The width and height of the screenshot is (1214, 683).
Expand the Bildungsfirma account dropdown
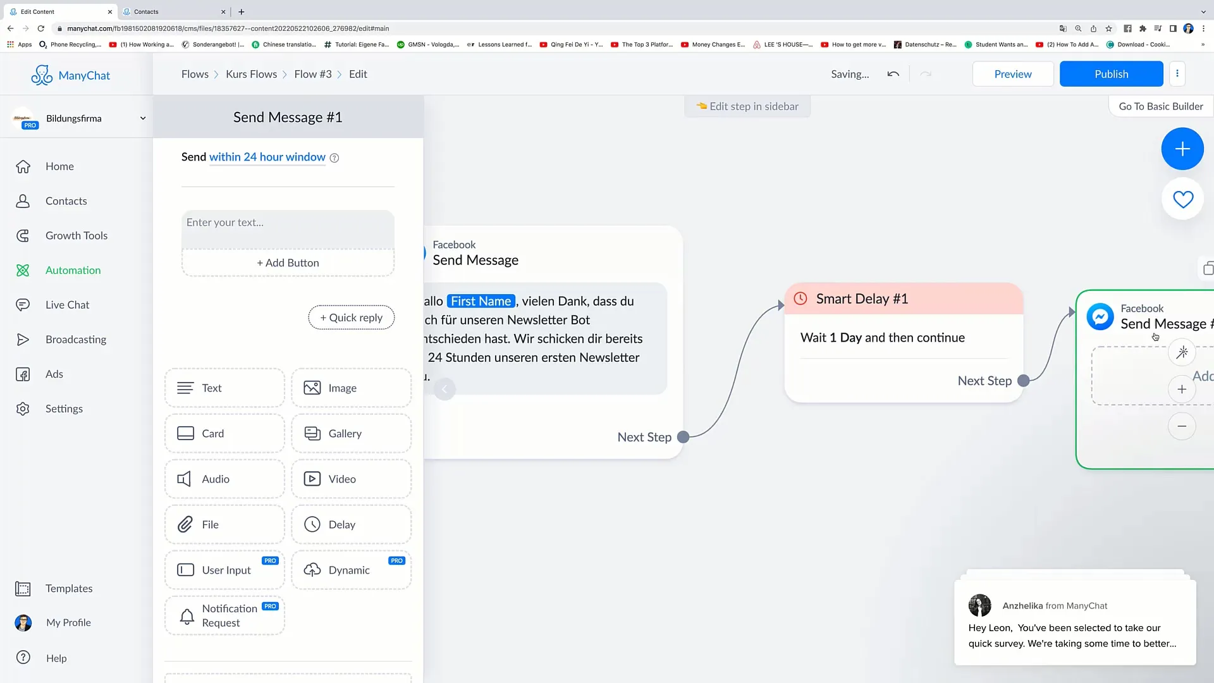point(143,118)
